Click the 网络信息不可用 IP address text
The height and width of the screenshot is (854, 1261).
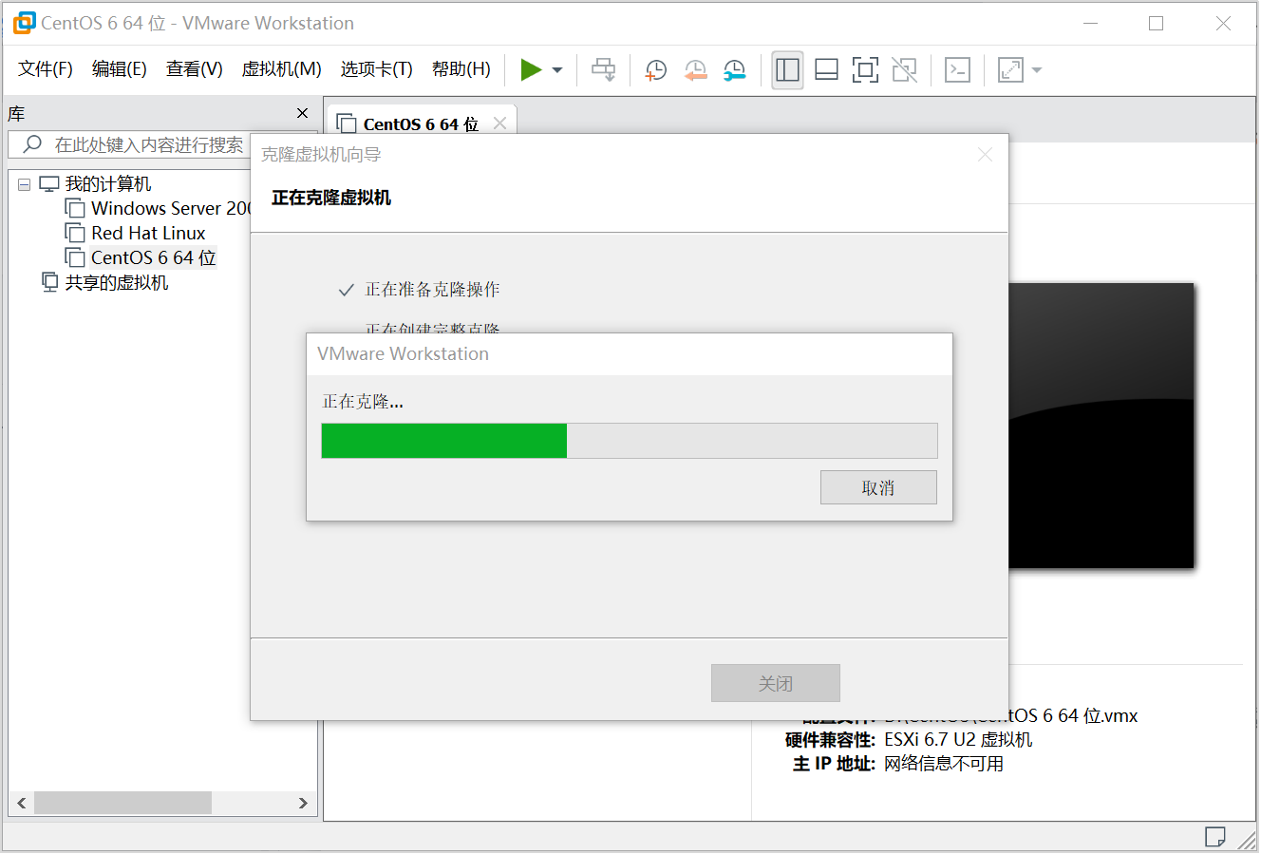(944, 764)
